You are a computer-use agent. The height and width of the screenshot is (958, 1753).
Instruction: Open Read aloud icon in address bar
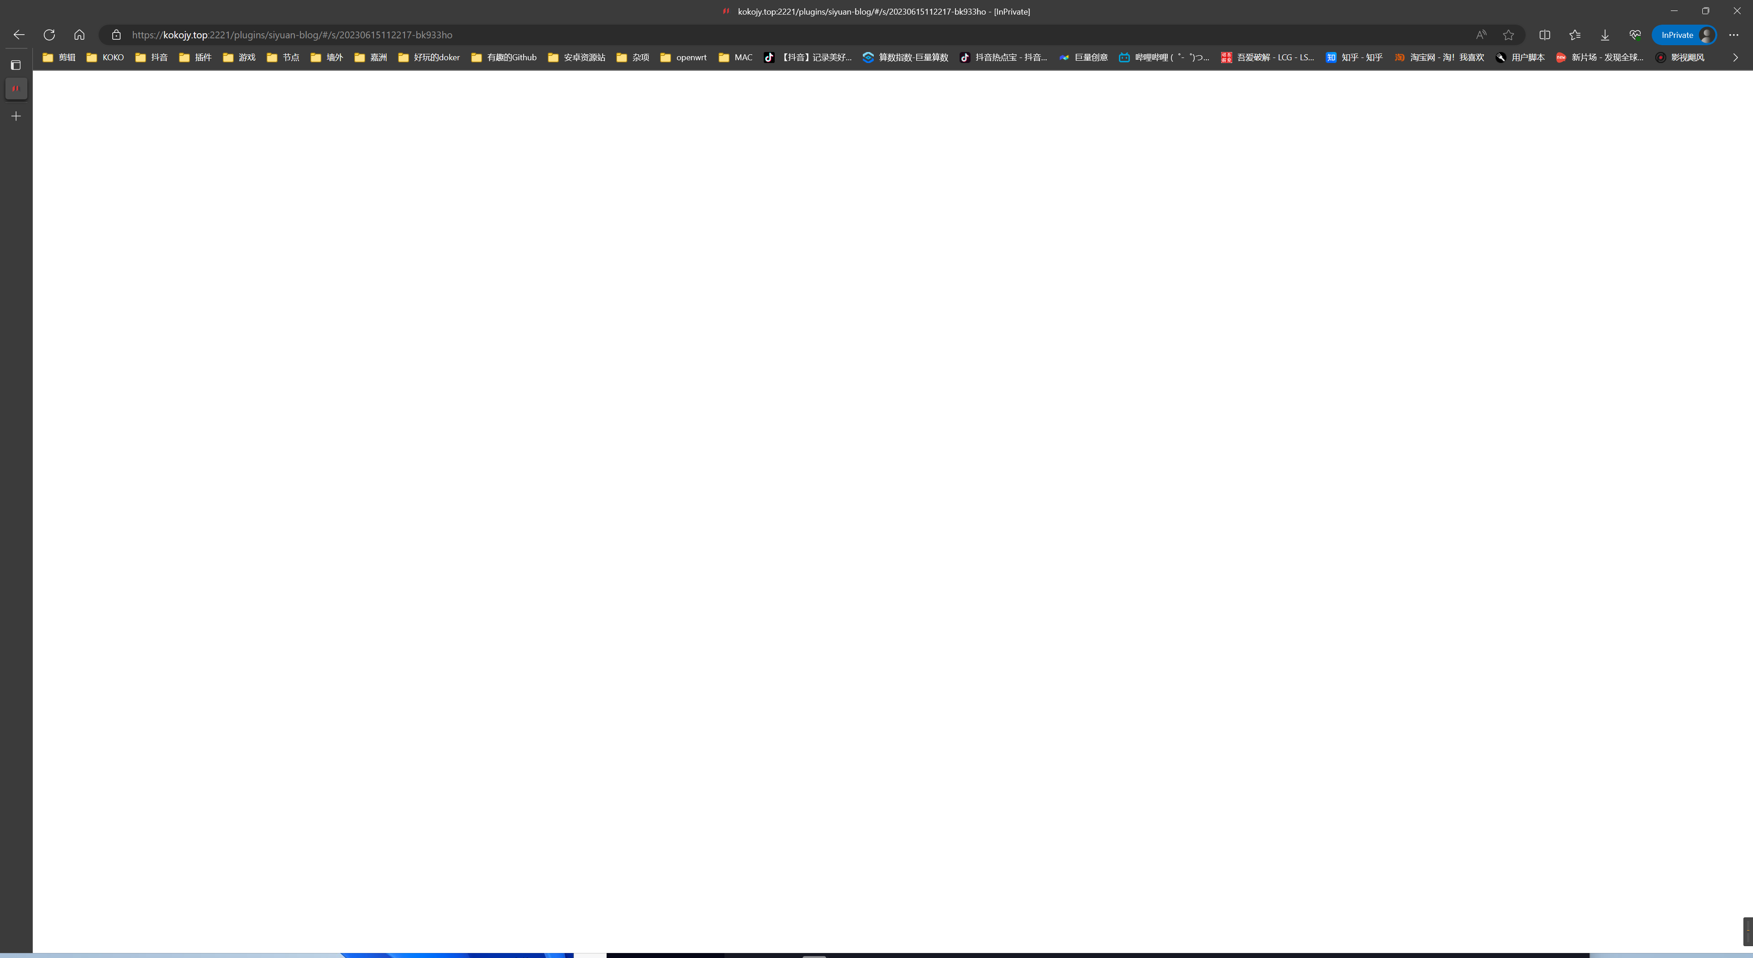tap(1481, 35)
